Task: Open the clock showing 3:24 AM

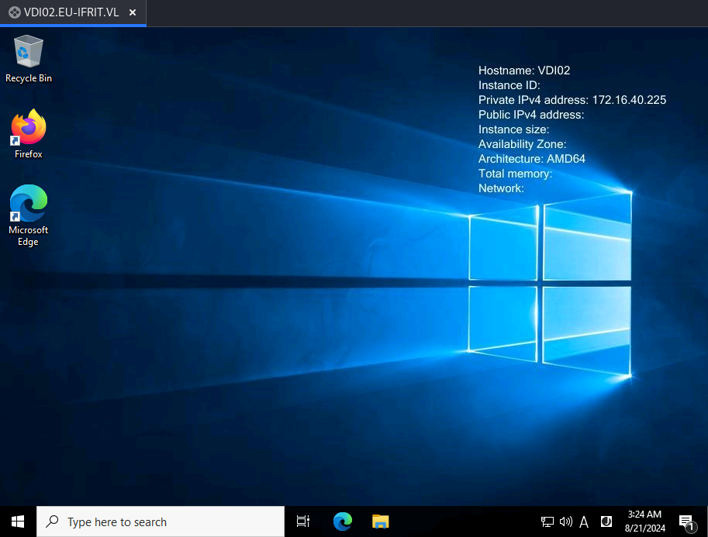Action: tap(644, 522)
